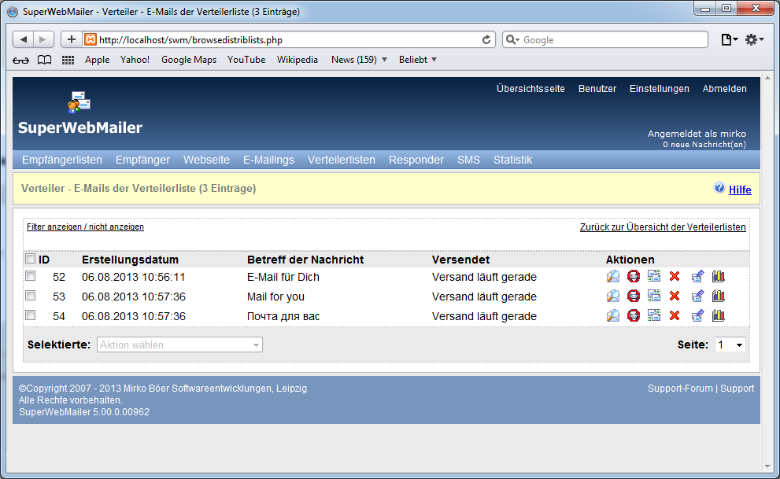Click the blue-arrow mail icon for ID 53
The height and width of the screenshot is (479, 780).
(698, 297)
